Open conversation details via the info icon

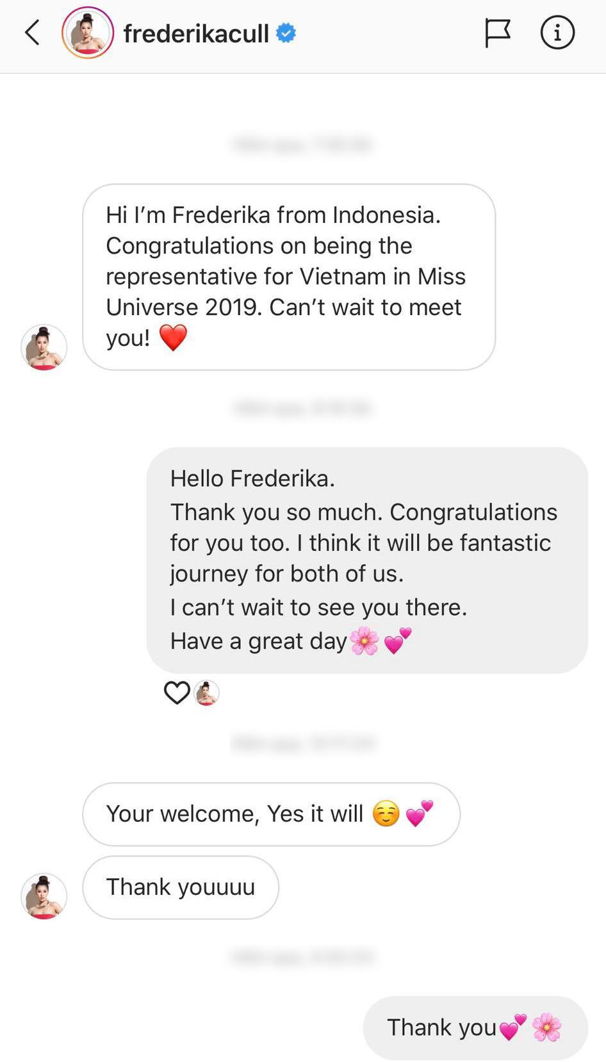(x=557, y=33)
